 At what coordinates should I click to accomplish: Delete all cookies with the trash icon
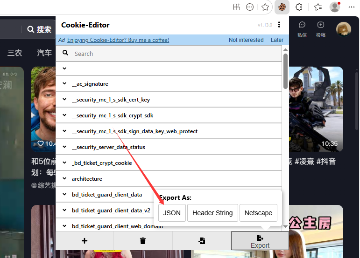click(x=143, y=241)
